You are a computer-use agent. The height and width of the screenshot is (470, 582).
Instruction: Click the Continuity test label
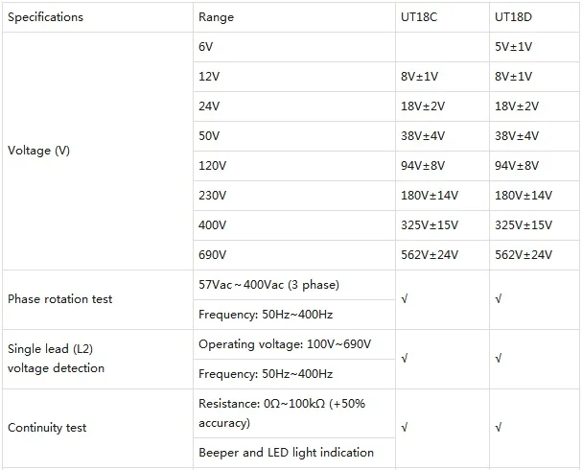point(47,428)
